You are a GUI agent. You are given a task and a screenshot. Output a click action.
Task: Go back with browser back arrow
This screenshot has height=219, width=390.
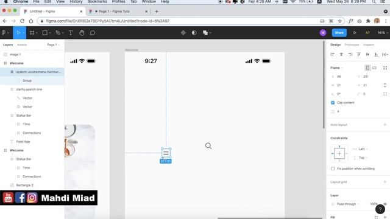point(5,21)
